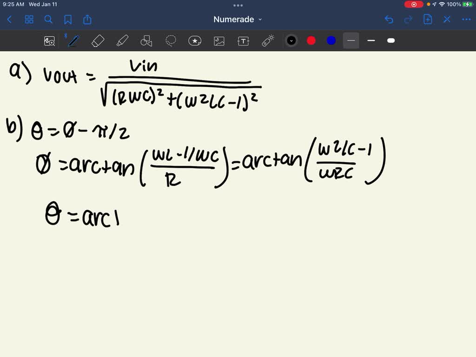Bookmark the current page
The height and width of the screenshot is (357, 476).
pyautogui.click(x=67, y=20)
